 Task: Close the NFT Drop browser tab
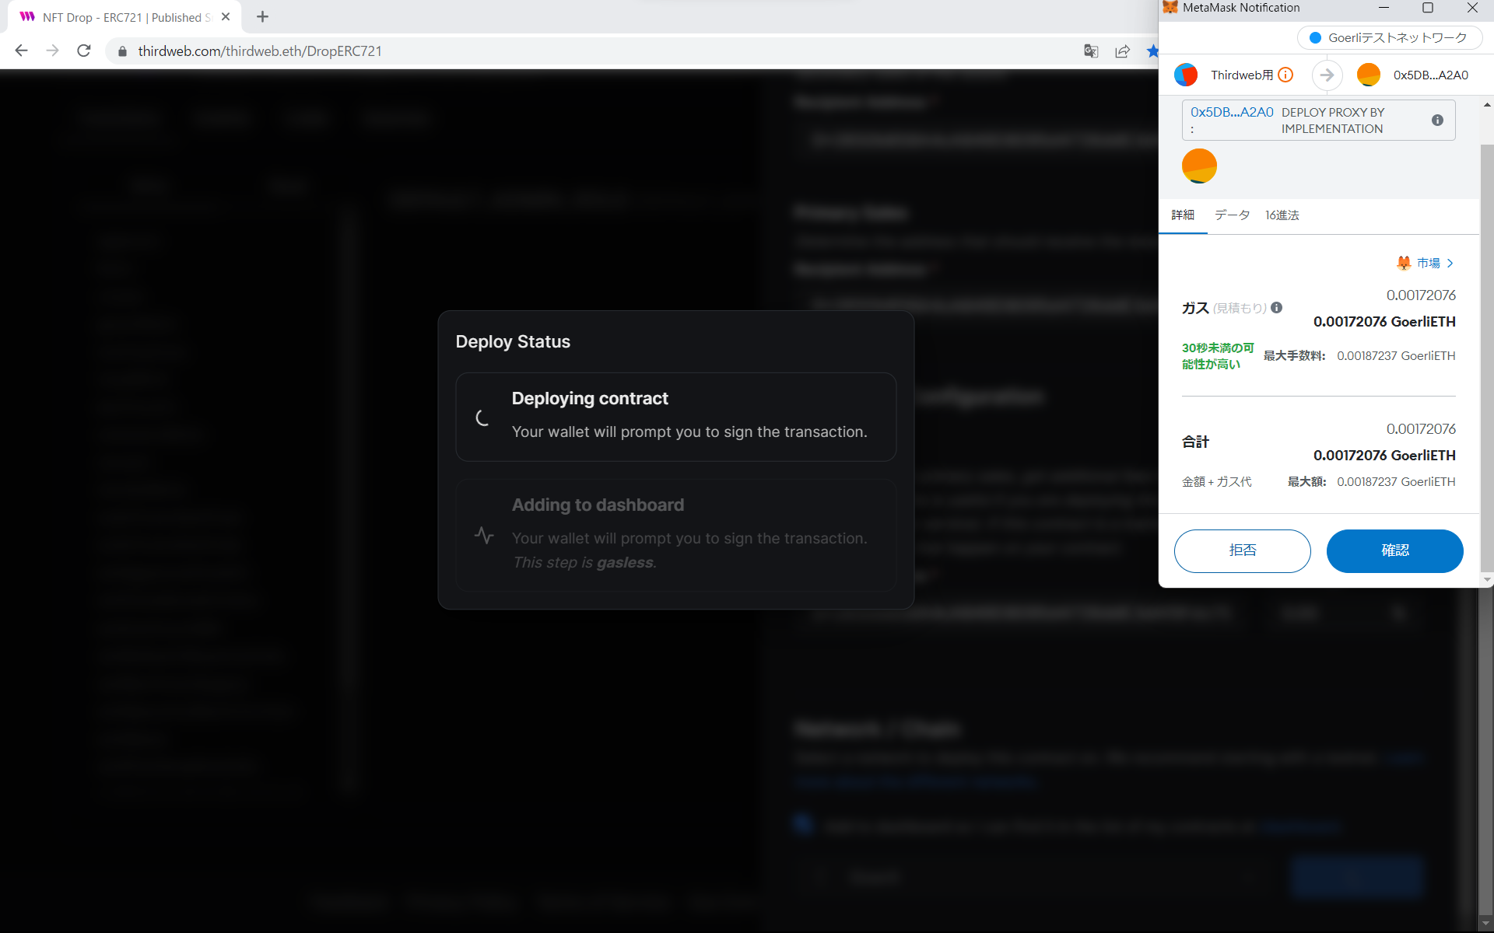coord(226,17)
